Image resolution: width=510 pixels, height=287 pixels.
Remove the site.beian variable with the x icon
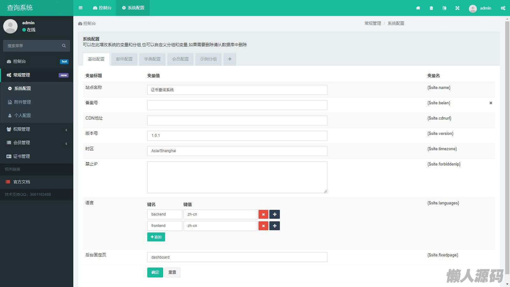[x=491, y=103]
